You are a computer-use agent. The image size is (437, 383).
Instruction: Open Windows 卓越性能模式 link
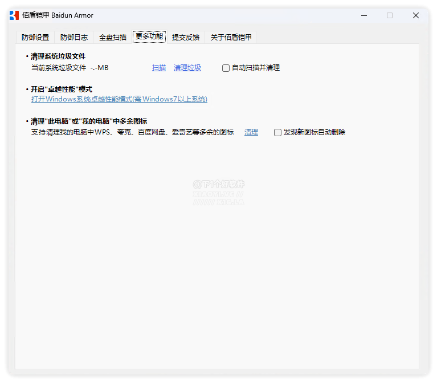tap(119, 99)
